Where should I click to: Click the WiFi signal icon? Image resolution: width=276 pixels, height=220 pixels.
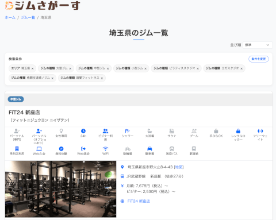click(x=105, y=149)
